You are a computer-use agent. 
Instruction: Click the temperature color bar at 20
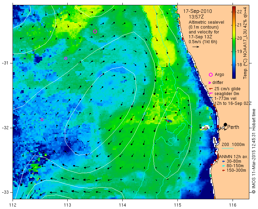click(234, 38)
